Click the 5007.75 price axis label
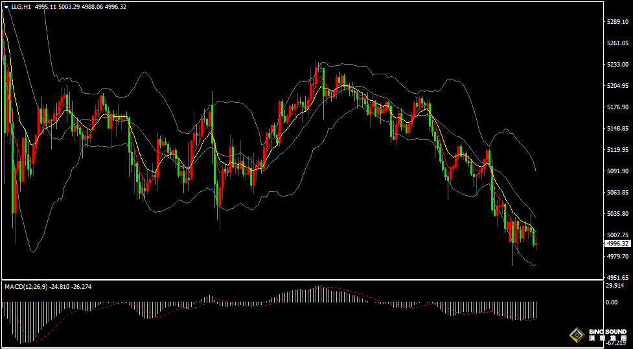Viewport: 633px width, 349px height. (617, 235)
